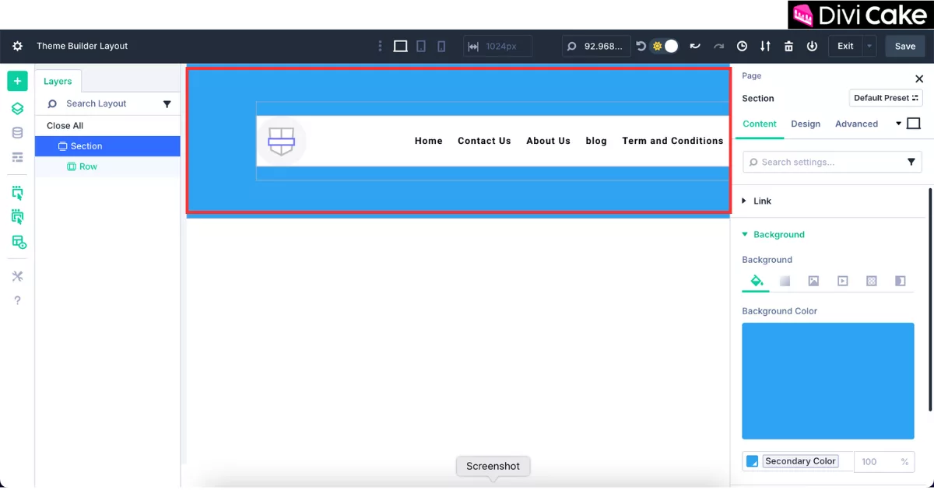Select the background color paint bucket tab

tap(756, 281)
